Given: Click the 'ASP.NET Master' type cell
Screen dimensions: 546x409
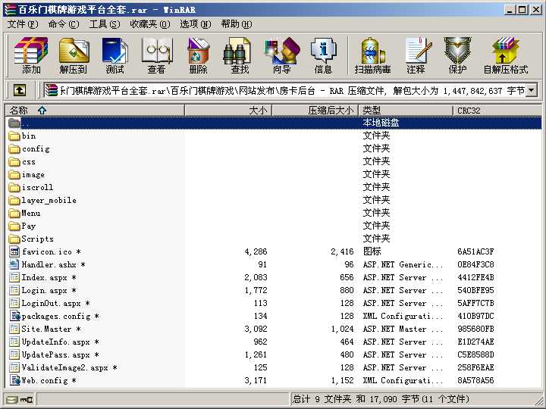Looking at the screenshot, I should [x=403, y=329].
